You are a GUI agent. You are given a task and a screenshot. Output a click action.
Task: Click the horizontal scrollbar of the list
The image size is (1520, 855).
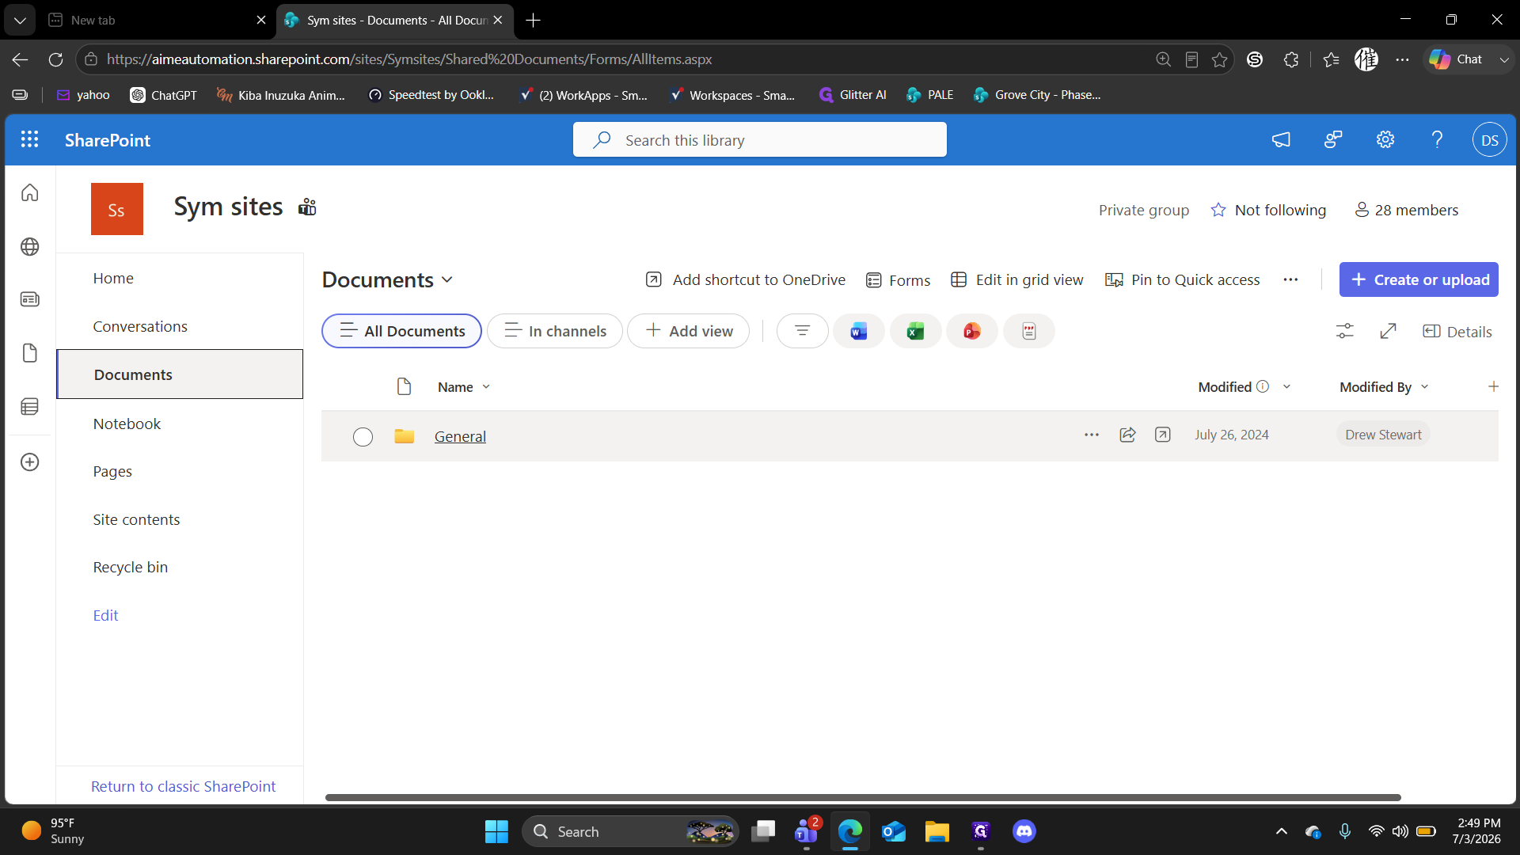(863, 797)
